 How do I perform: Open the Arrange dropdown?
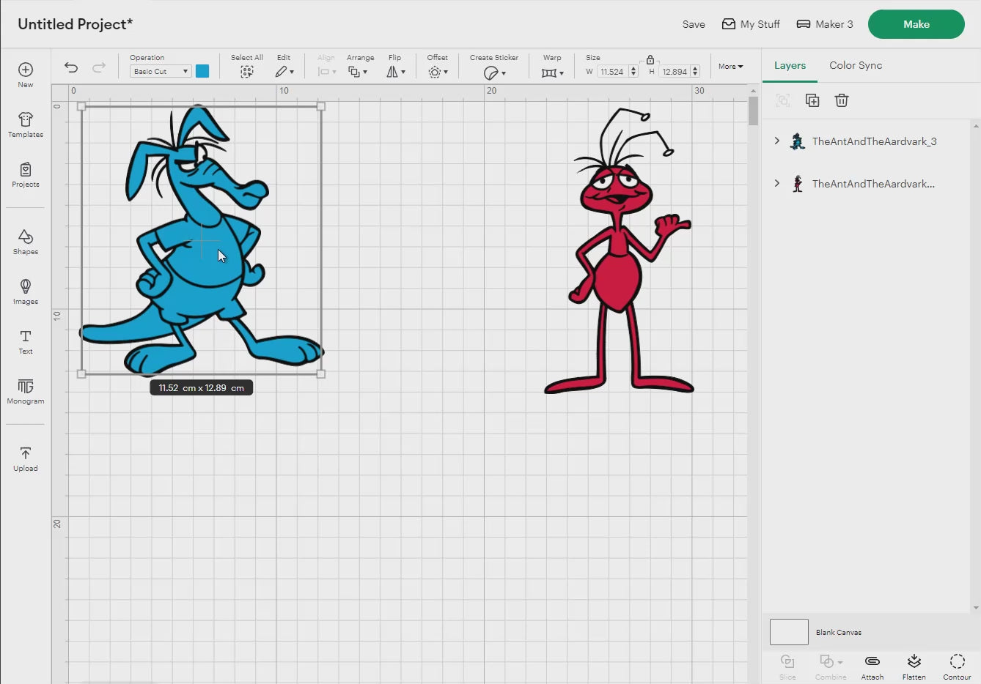click(358, 72)
